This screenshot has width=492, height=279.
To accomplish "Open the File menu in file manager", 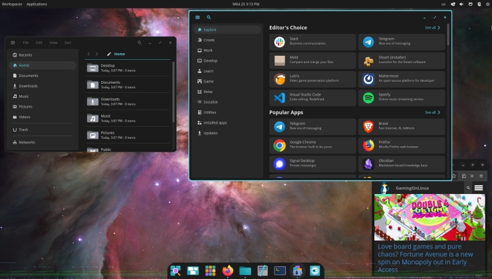I will (x=26, y=43).
